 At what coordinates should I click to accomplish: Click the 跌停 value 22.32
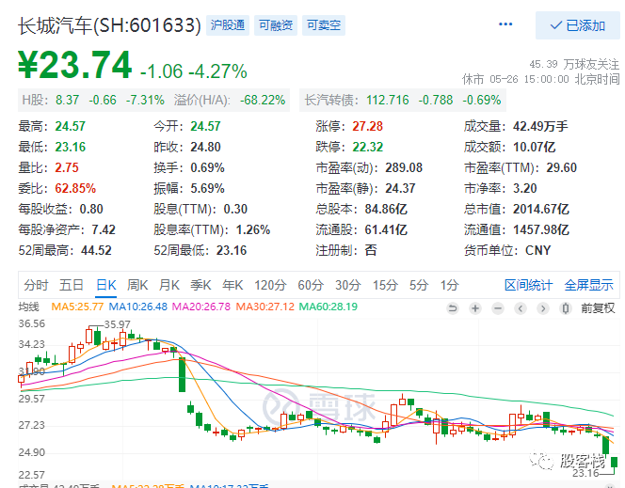367,147
